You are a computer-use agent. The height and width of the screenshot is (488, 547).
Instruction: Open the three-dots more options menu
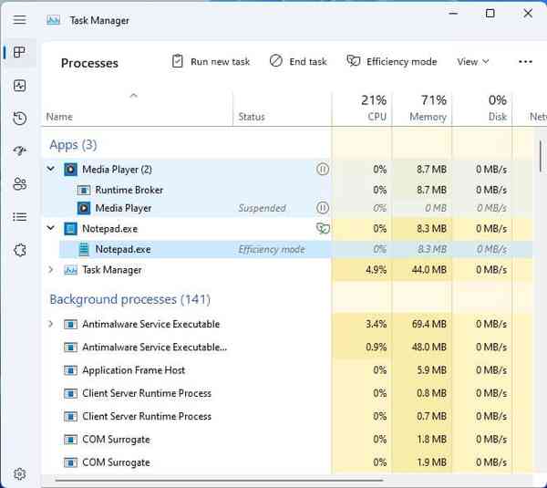pos(525,62)
